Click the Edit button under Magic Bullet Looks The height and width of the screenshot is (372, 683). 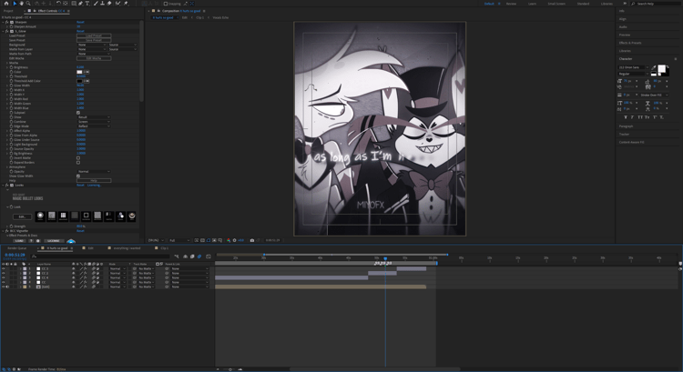22,216
